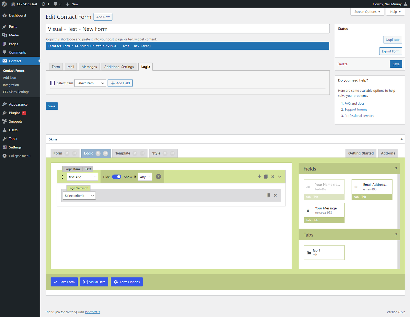Open the Support forums link
410x317 pixels.
pyautogui.click(x=356, y=110)
